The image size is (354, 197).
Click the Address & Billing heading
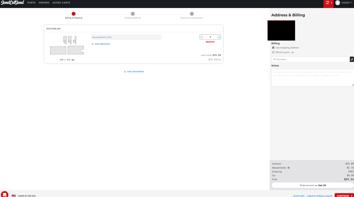pyautogui.click(x=288, y=15)
